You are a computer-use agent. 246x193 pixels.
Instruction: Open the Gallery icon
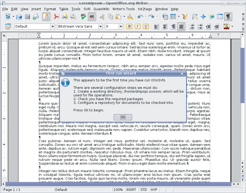(212, 17)
